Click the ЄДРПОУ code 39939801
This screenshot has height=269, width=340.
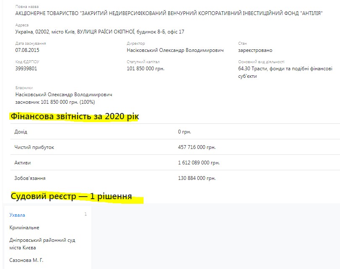(26, 69)
